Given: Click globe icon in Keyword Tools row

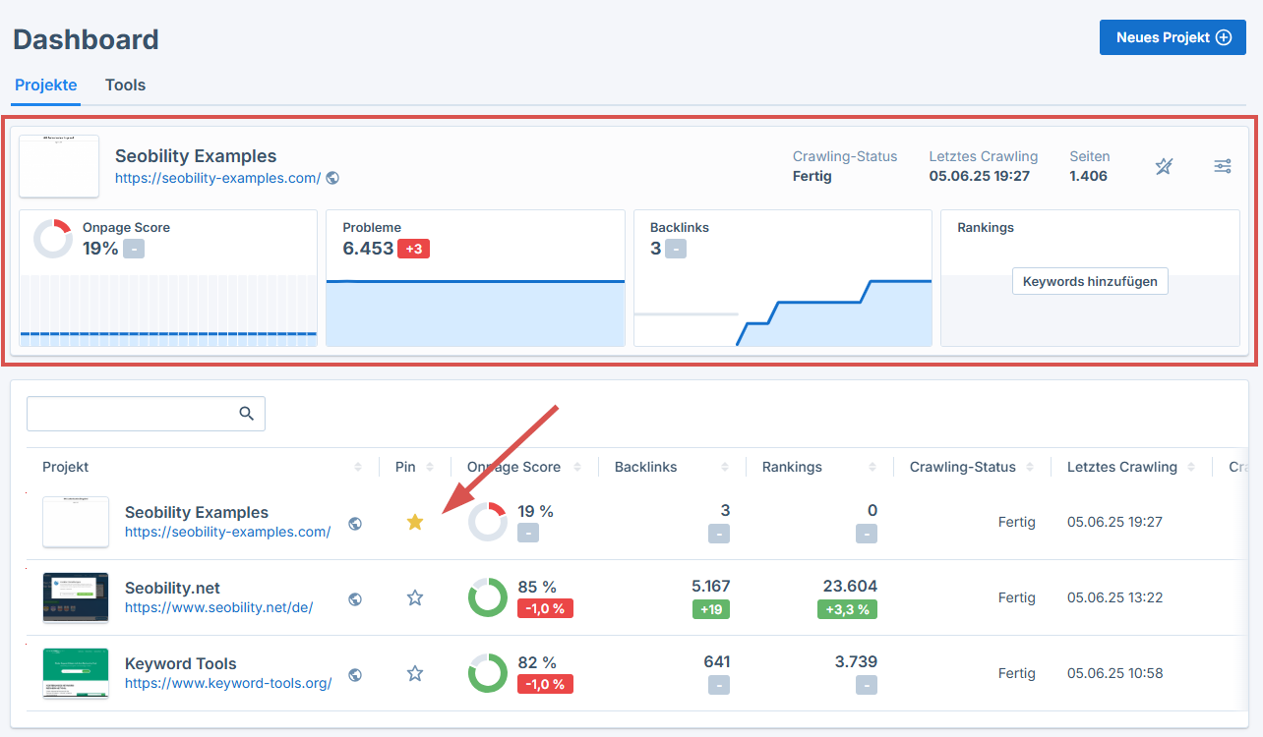Looking at the screenshot, I should (x=355, y=674).
